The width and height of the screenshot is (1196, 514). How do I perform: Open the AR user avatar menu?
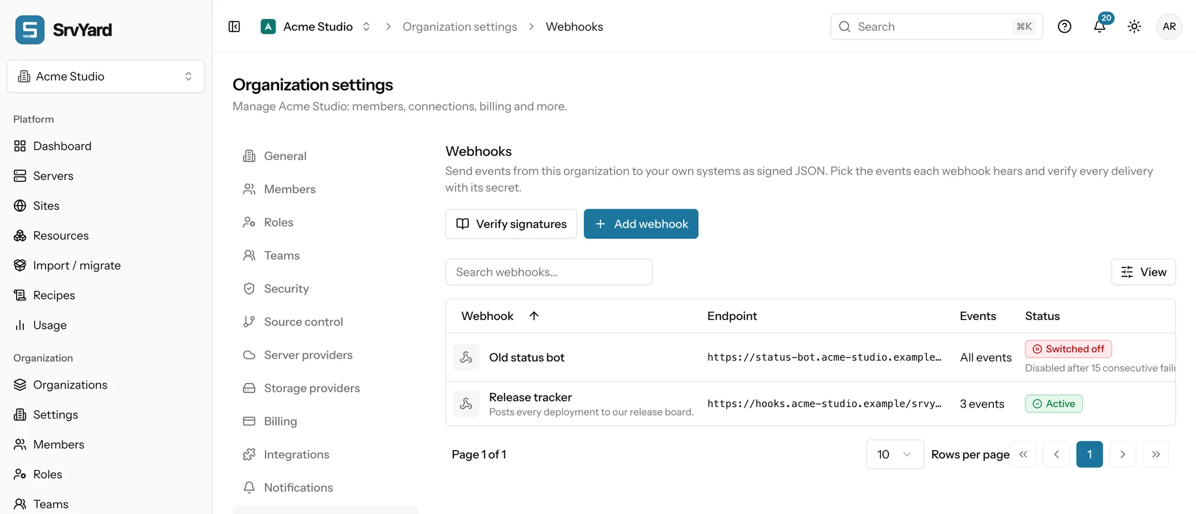tap(1169, 27)
